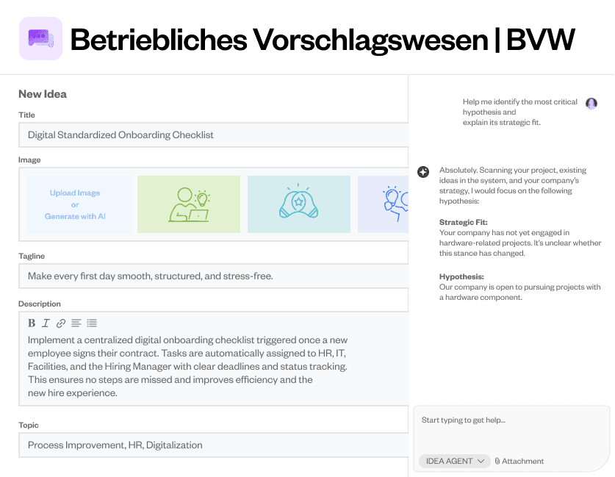Screen dimensions: 615x477
Task: Click the AI assistant sparkle icon
Action: tap(423, 172)
